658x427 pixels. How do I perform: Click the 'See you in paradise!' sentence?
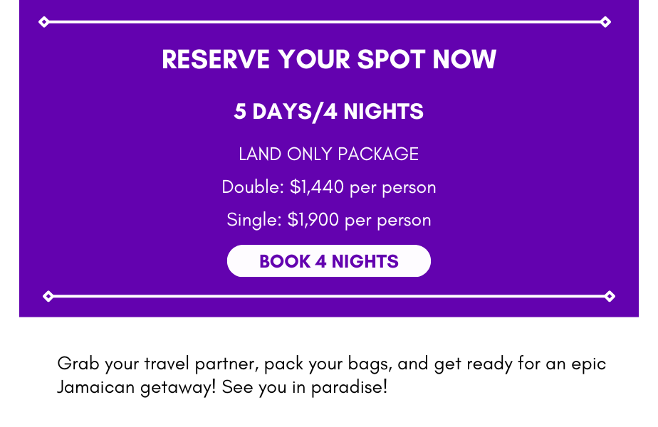tap(305, 386)
